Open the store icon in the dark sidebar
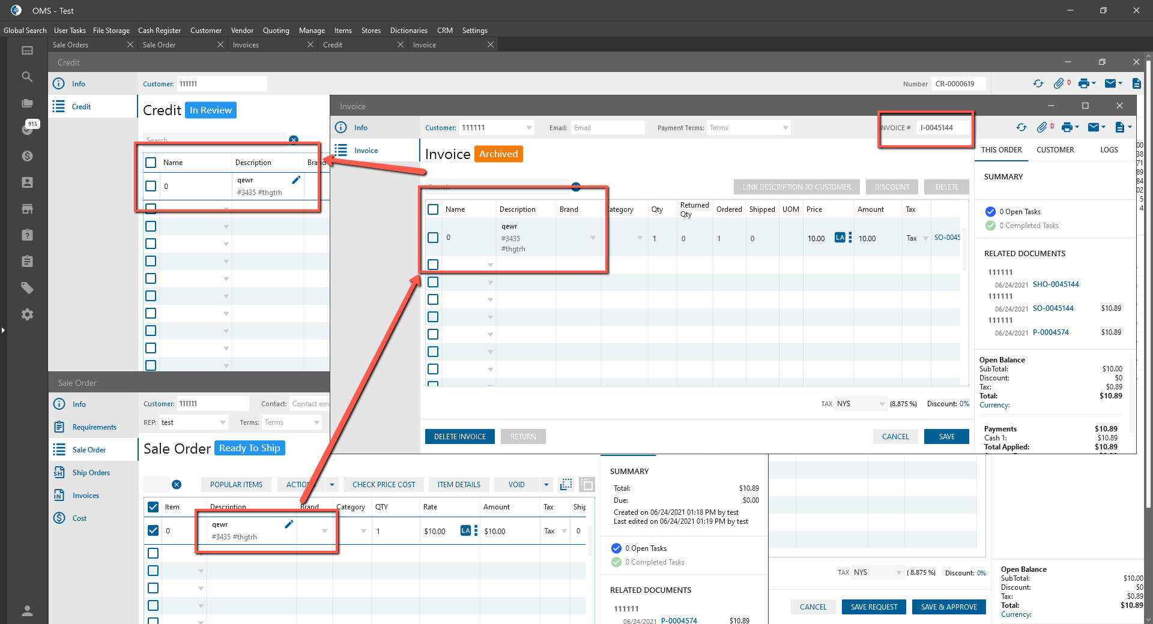 point(27,209)
